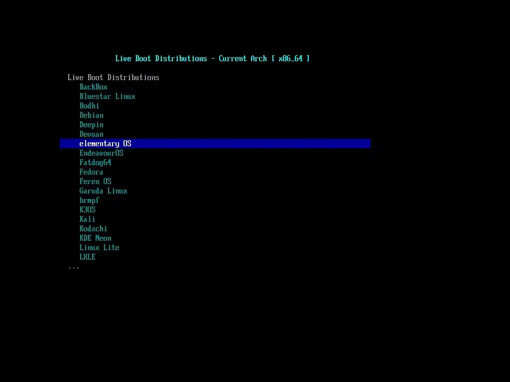Viewport: 510px width, 382px height.
Task: Select the BackBox boot entry
Action: pyautogui.click(x=93, y=87)
